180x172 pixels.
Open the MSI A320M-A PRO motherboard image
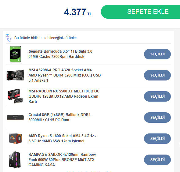[x=15, y=75]
